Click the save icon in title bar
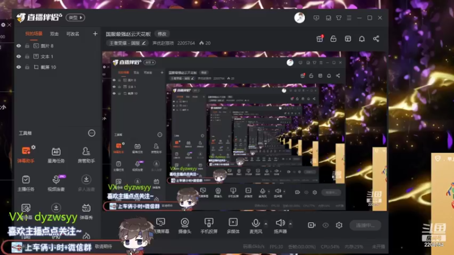The image size is (454, 255). tap(329, 18)
